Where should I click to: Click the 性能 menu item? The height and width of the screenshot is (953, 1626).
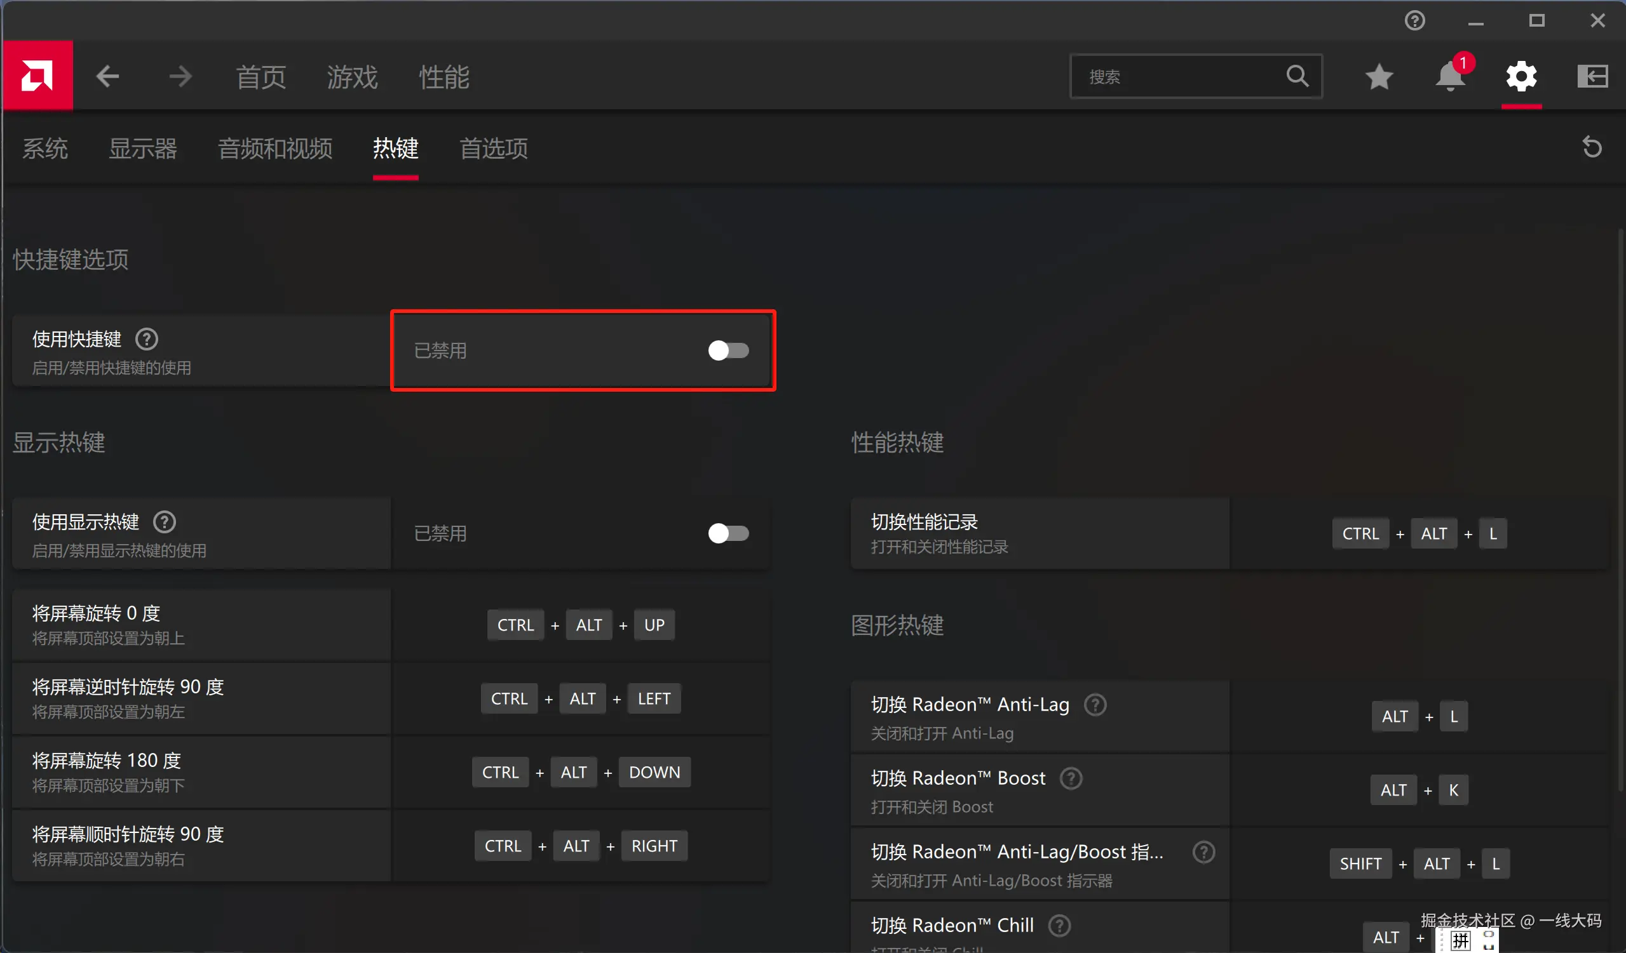point(444,77)
